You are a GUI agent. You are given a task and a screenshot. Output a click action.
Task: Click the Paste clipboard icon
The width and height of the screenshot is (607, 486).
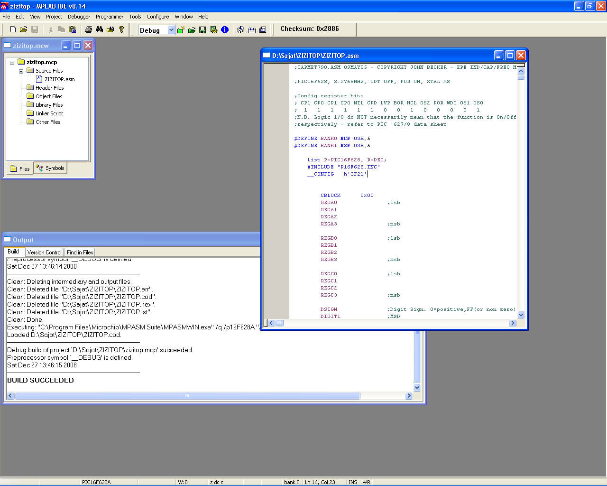(72, 29)
